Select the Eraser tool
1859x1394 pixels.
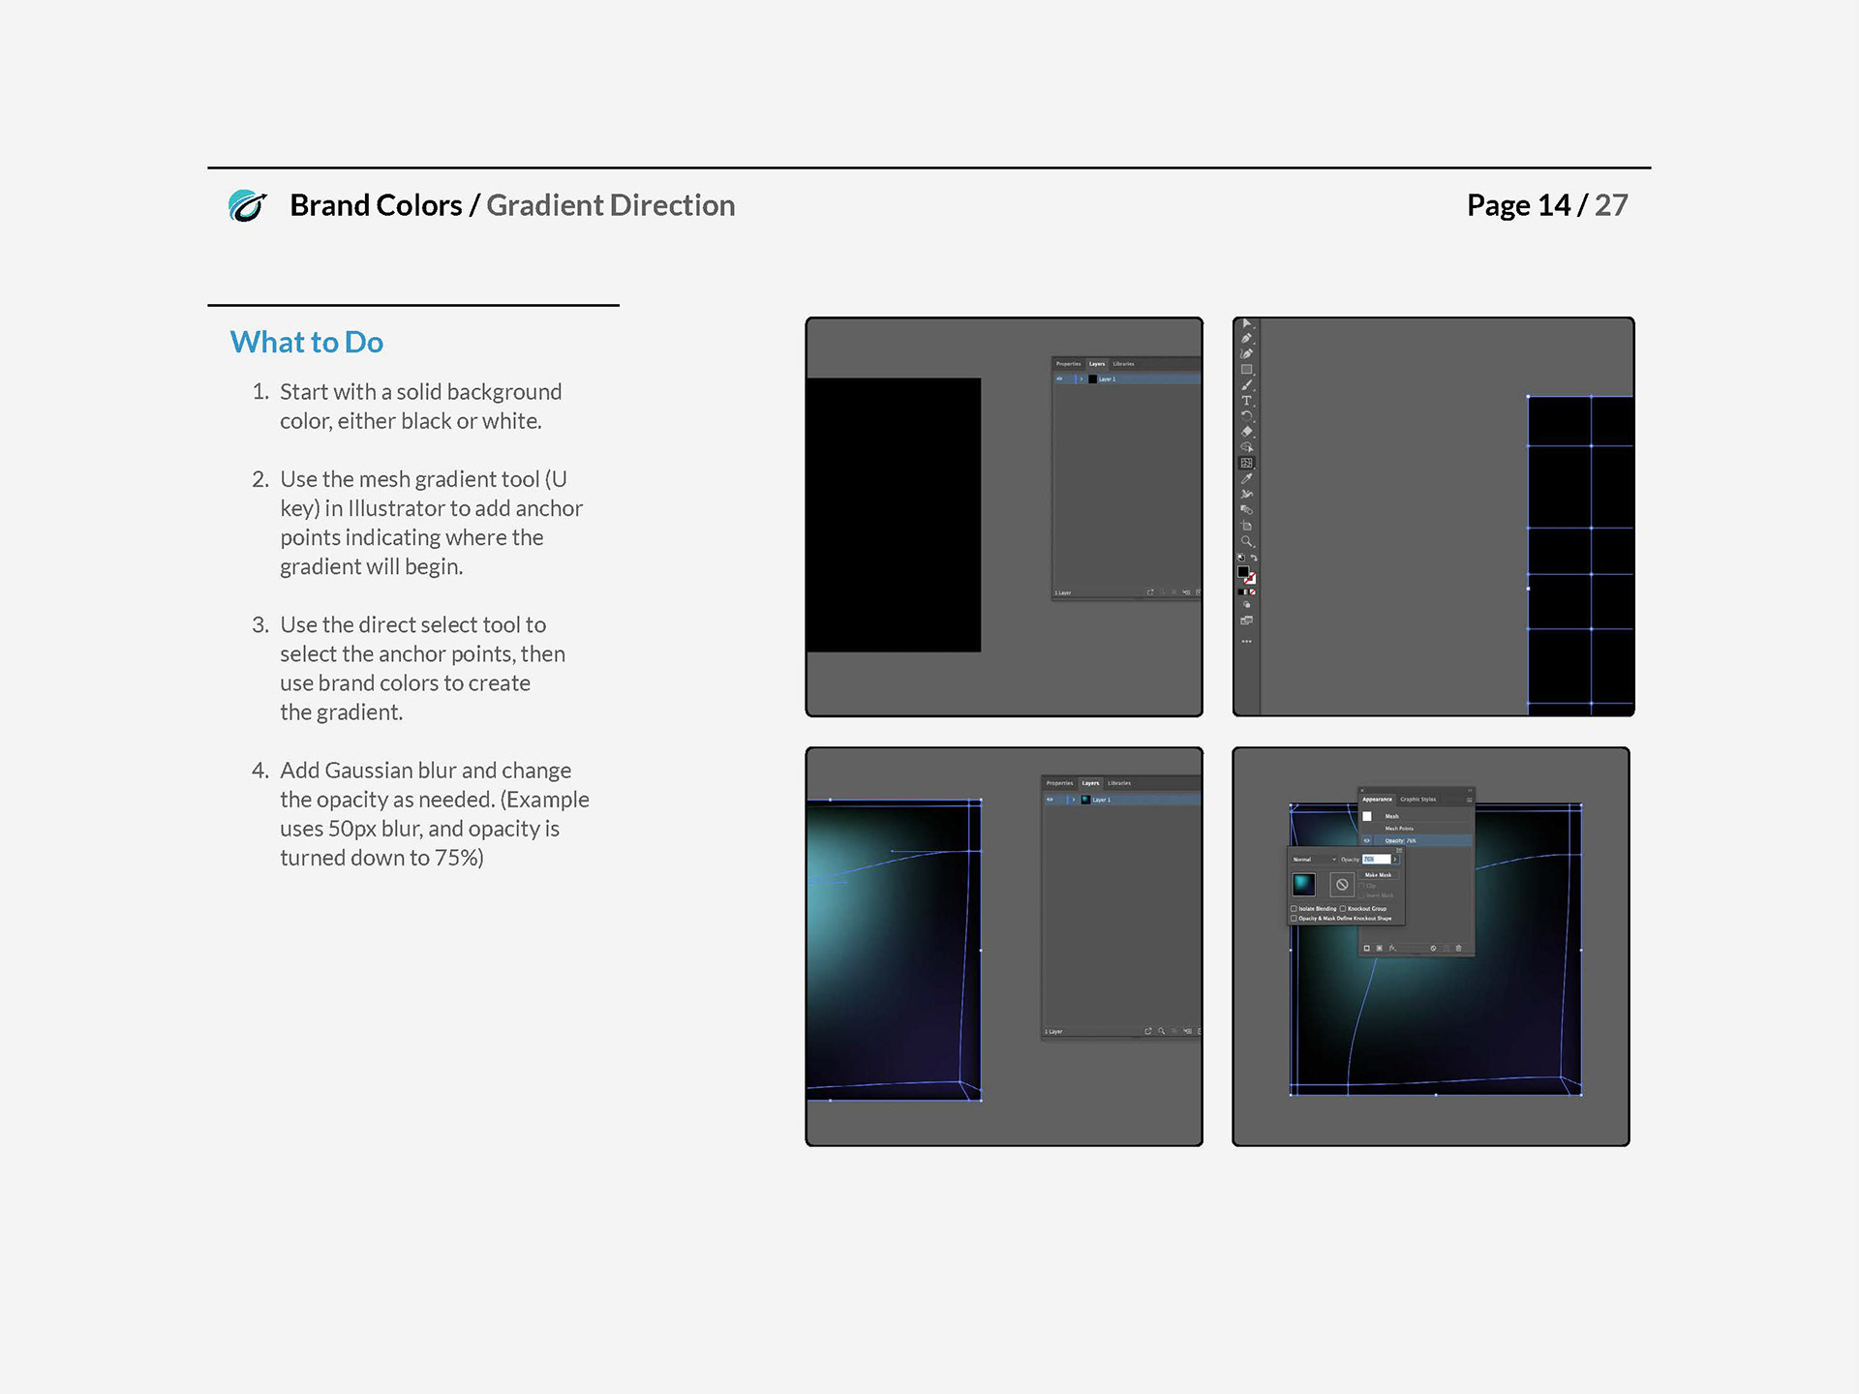[1247, 431]
